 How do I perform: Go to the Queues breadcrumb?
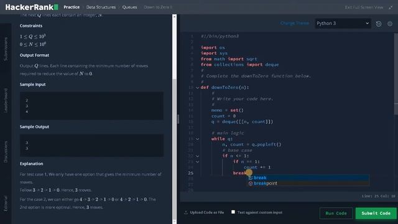click(129, 7)
